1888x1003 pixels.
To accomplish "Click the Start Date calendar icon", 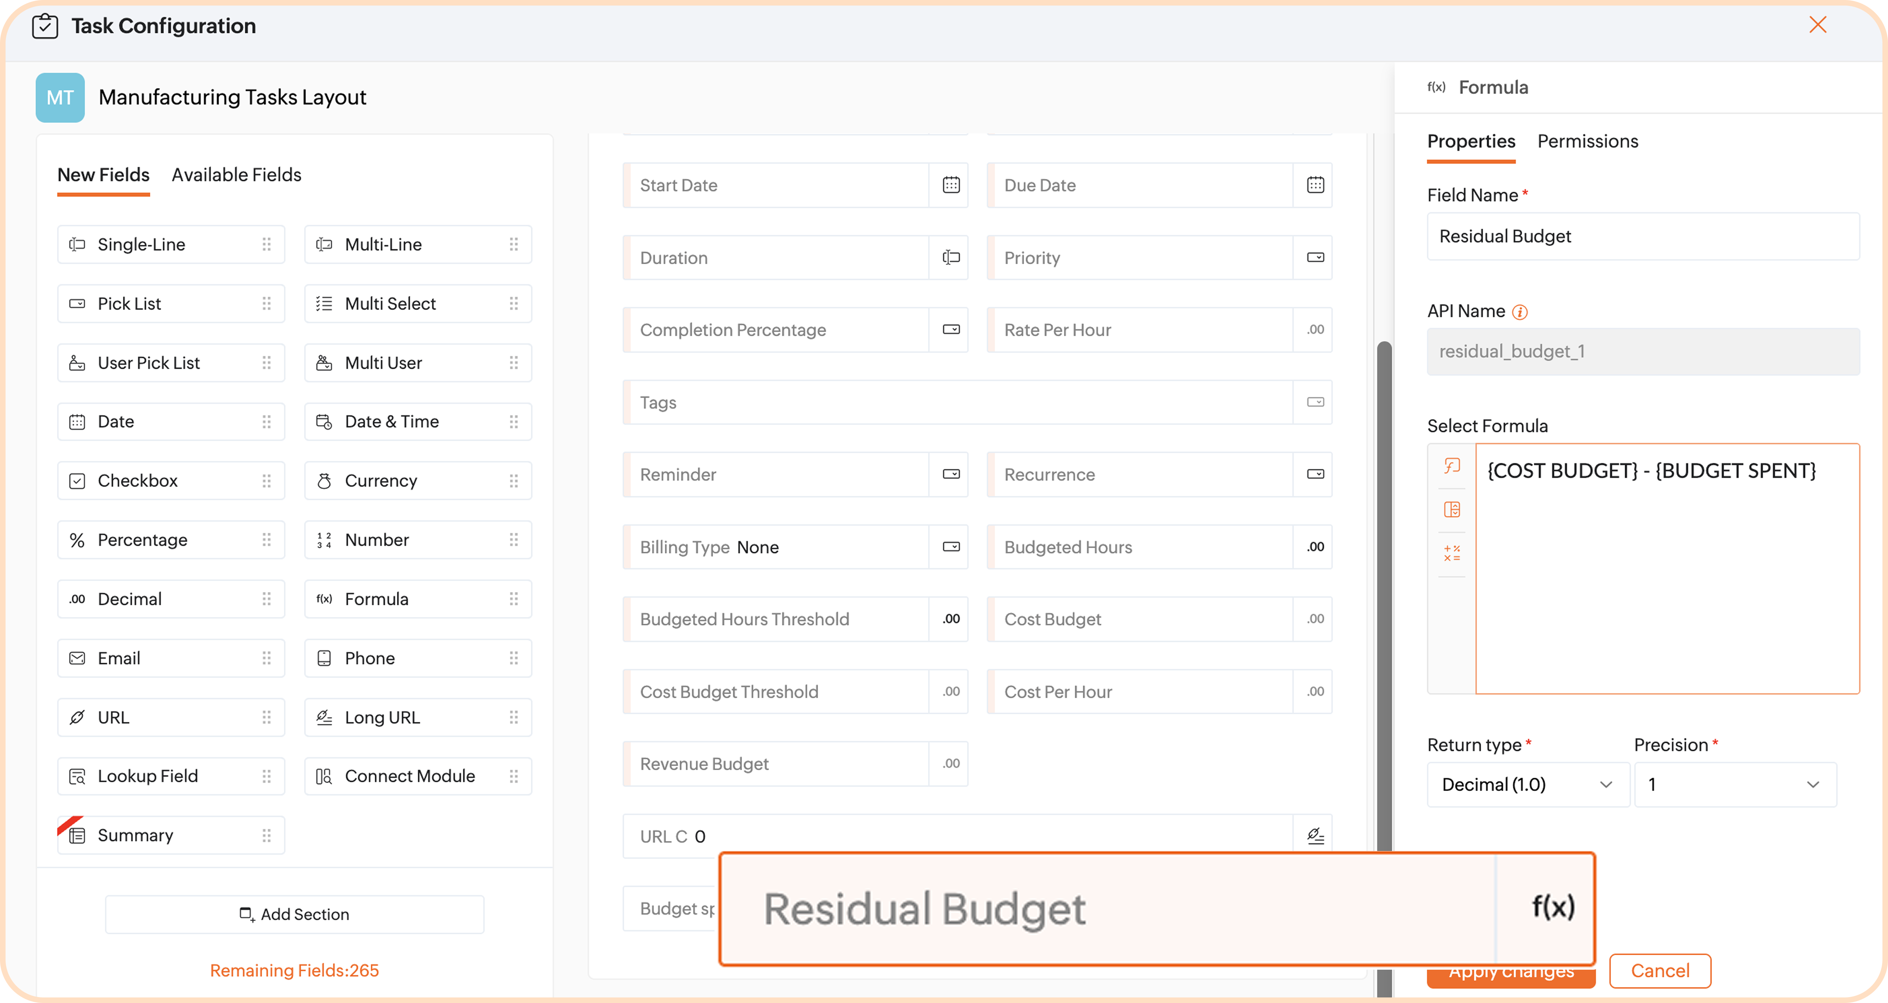I will [951, 185].
